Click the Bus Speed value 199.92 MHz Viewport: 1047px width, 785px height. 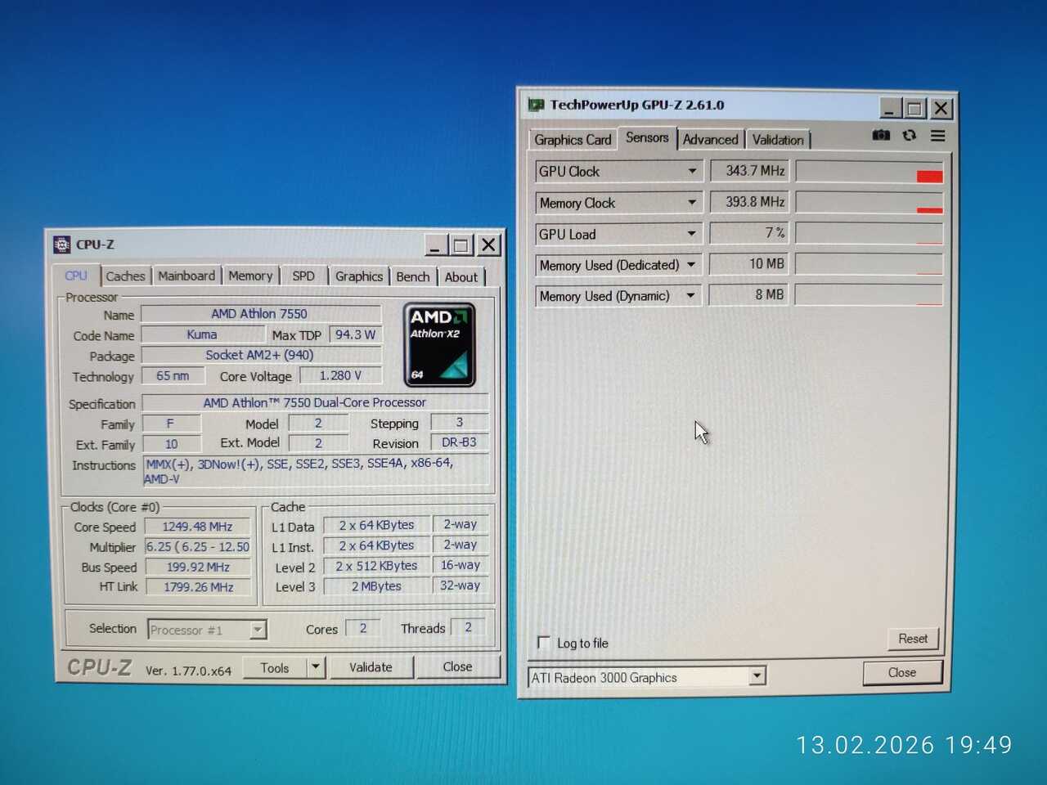coord(198,567)
